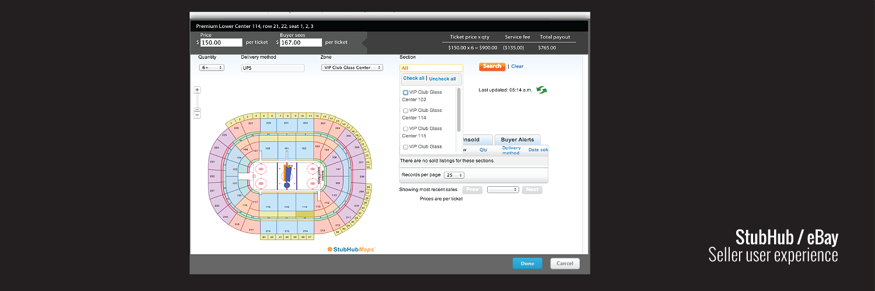Click the Price input field showing 150.00
This screenshot has height=291, width=875.
coord(222,42)
